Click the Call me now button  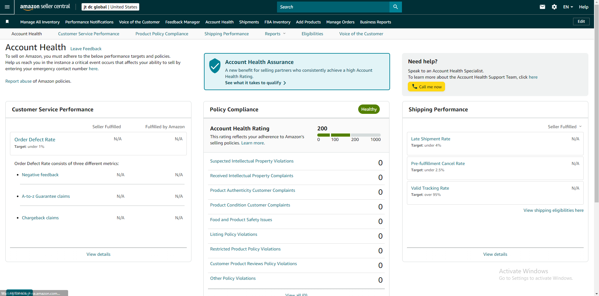point(426,87)
